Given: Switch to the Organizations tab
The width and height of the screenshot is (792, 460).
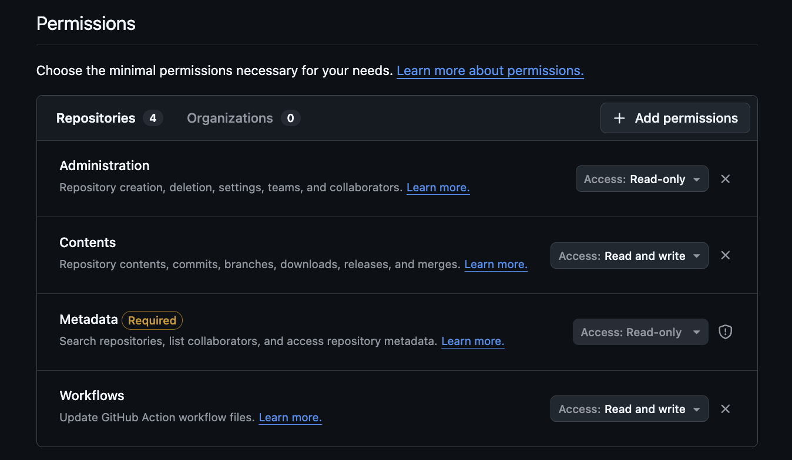Looking at the screenshot, I should point(230,118).
